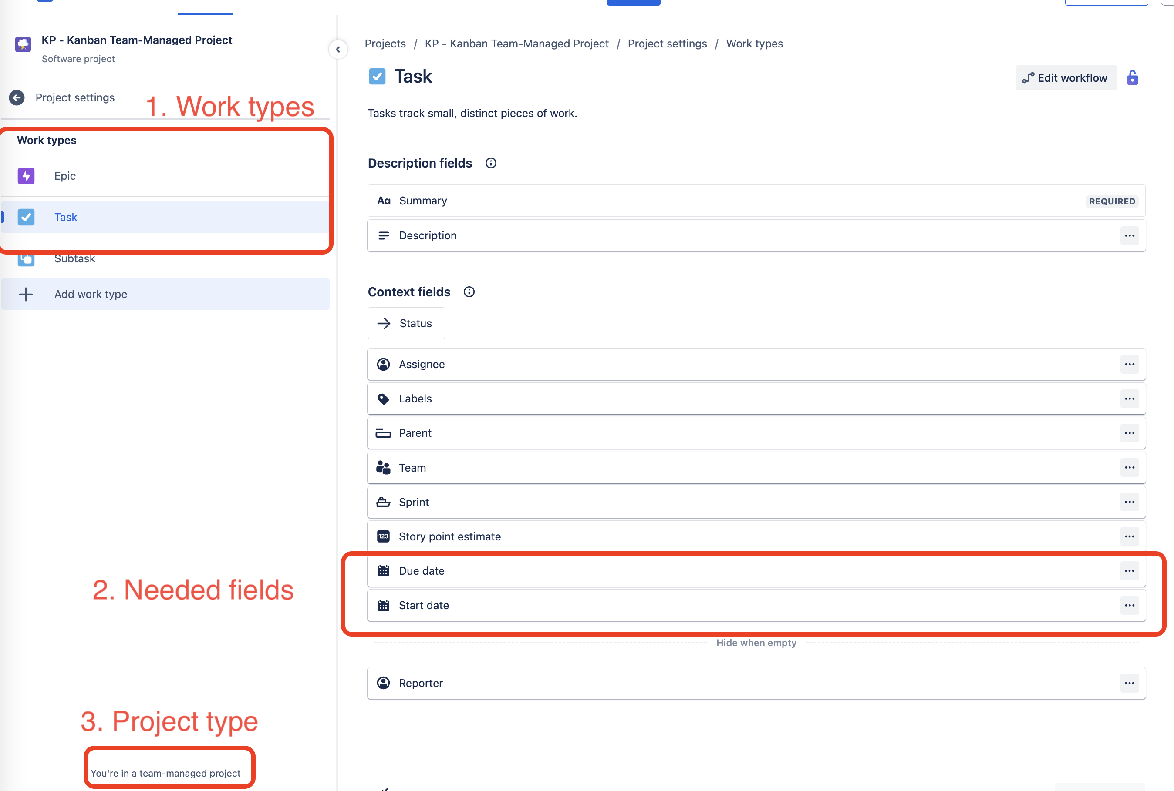This screenshot has height=791, width=1174.
Task: Click the Sprint field icon
Action: tap(383, 502)
